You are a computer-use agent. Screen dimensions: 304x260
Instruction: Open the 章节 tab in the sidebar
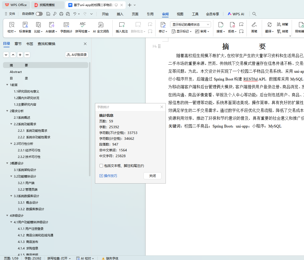[x=18, y=44]
